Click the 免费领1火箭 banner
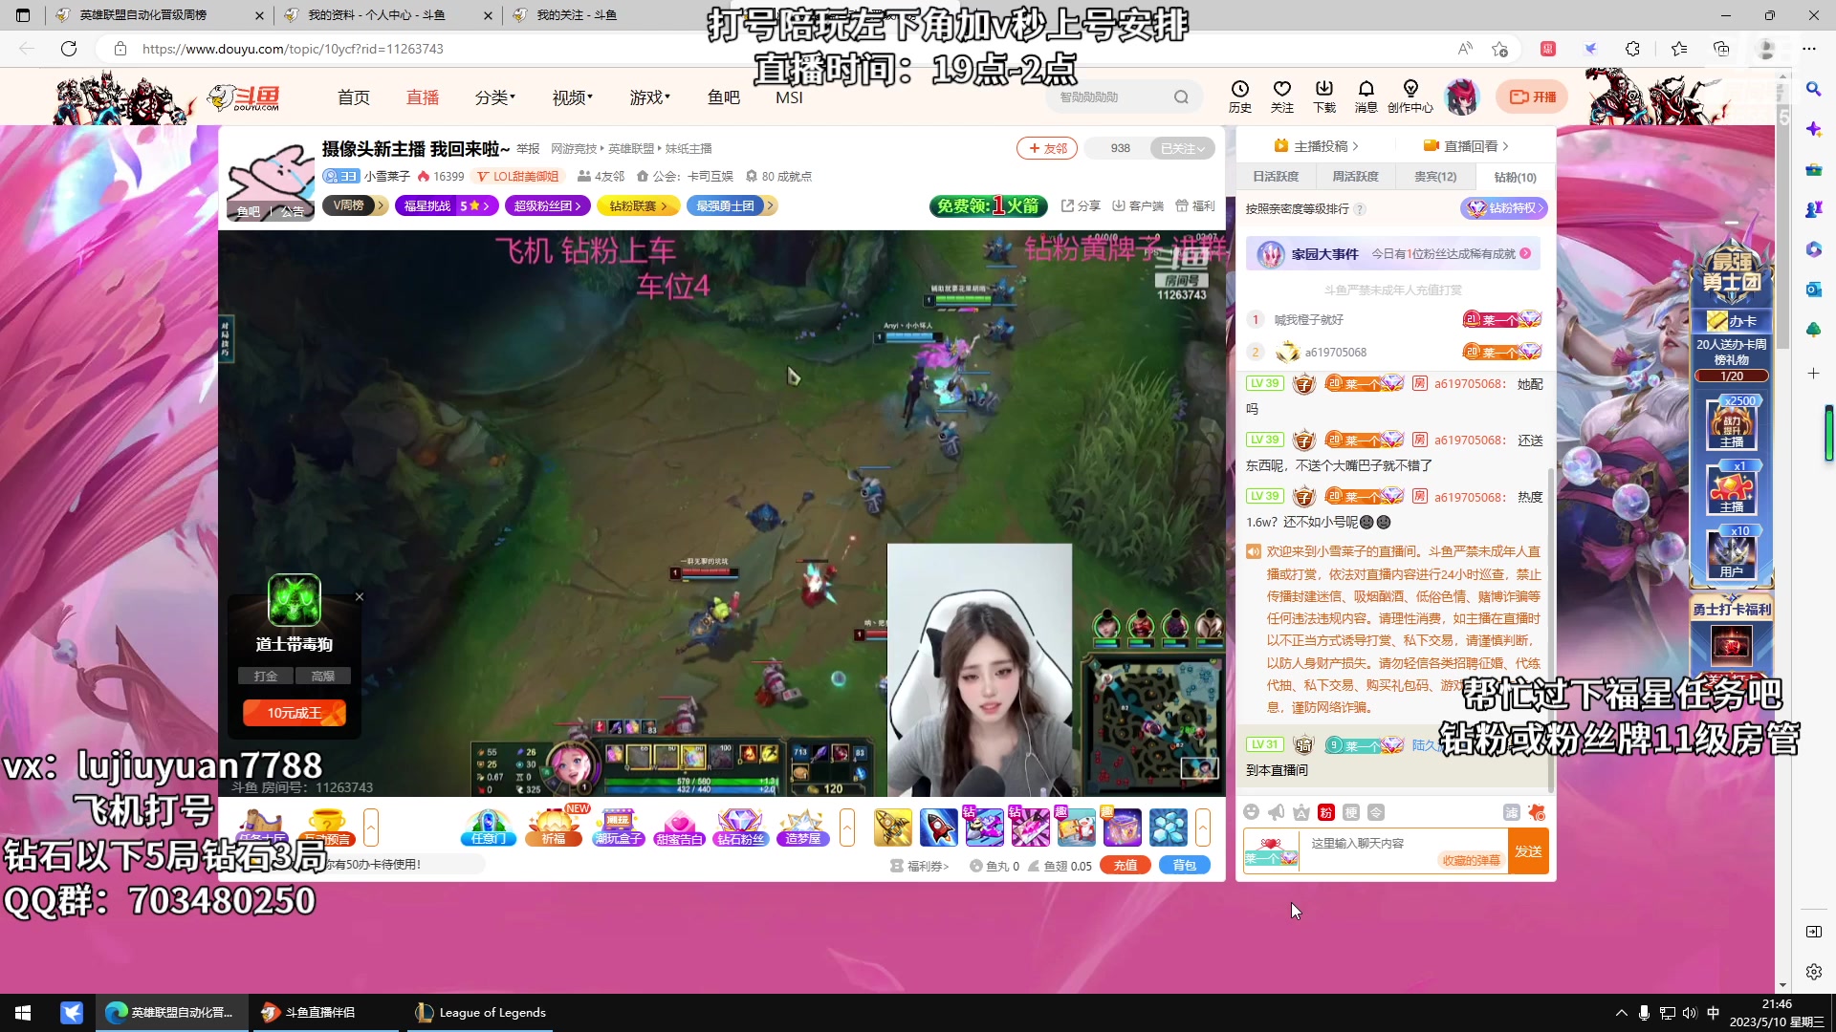 988,205
